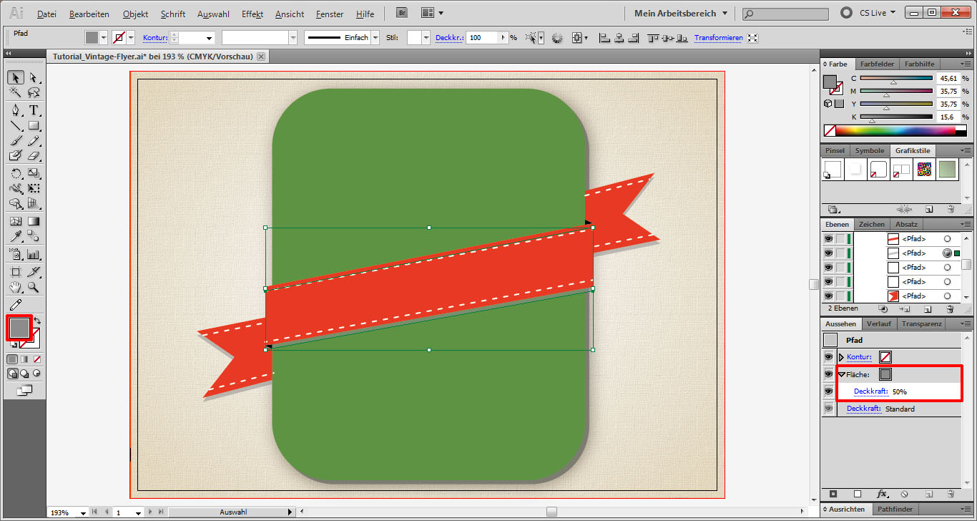977x521 pixels.
Task: Collapse the Fläche disclosure triangle
Action: click(842, 374)
